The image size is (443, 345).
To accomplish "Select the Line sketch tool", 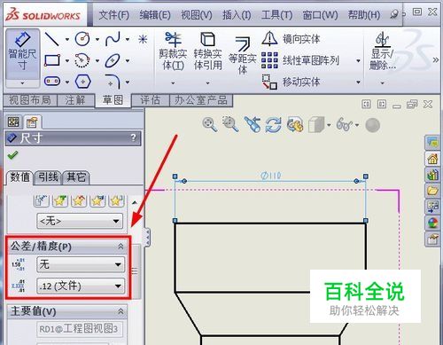I will point(52,39).
